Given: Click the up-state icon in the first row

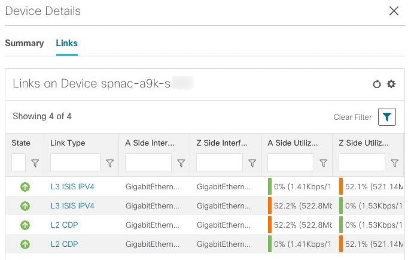Looking at the screenshot, I should coord(25,187).
